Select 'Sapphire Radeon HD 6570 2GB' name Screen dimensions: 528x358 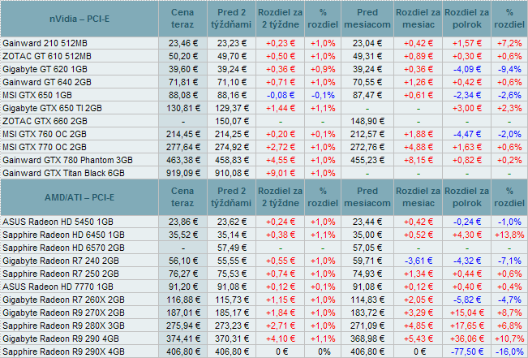(63, 248)
